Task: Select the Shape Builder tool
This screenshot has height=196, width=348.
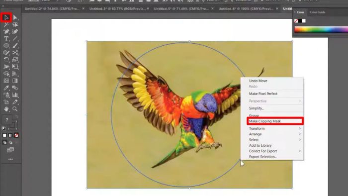Action: pos(6,74)
